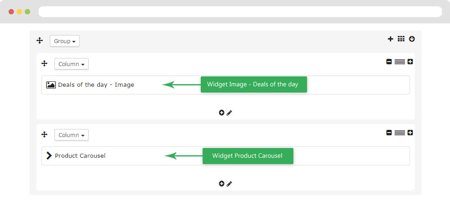Click the second Column move handle
Screen dimensions: 450x200
(44, 134)
